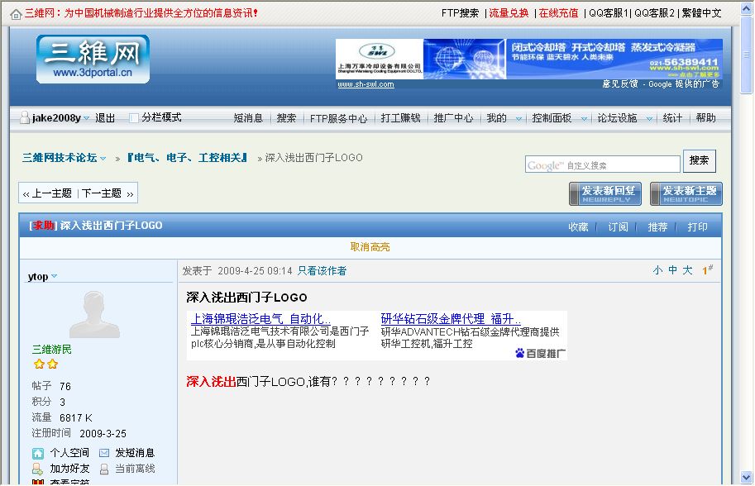Click the home icon at top-left
The image size is (755, 486).
coord(16,14)
